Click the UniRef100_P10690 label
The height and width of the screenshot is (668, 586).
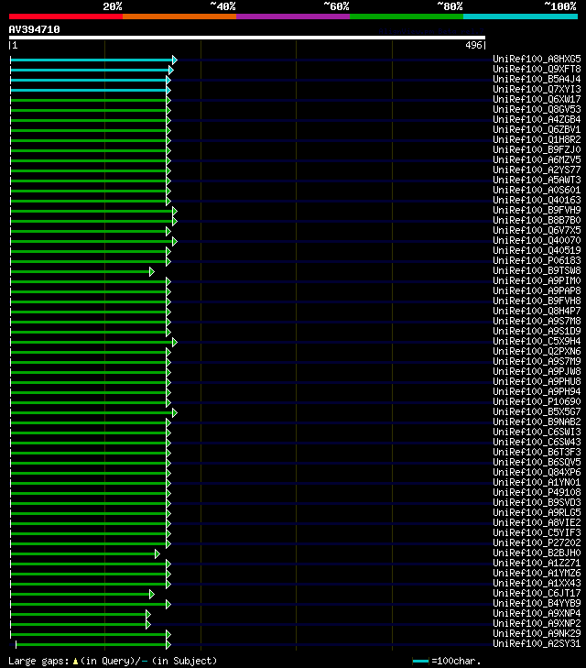point(537,401)
